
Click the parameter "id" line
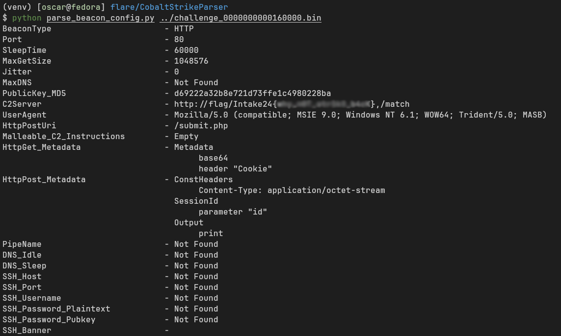click(233, 212)
